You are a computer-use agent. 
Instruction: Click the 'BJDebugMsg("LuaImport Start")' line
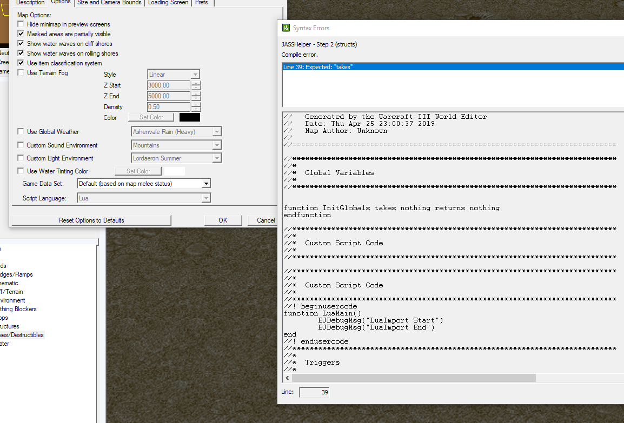coord(381,320)
